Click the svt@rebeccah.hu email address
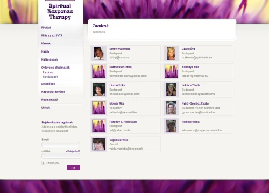 (121, 130)
